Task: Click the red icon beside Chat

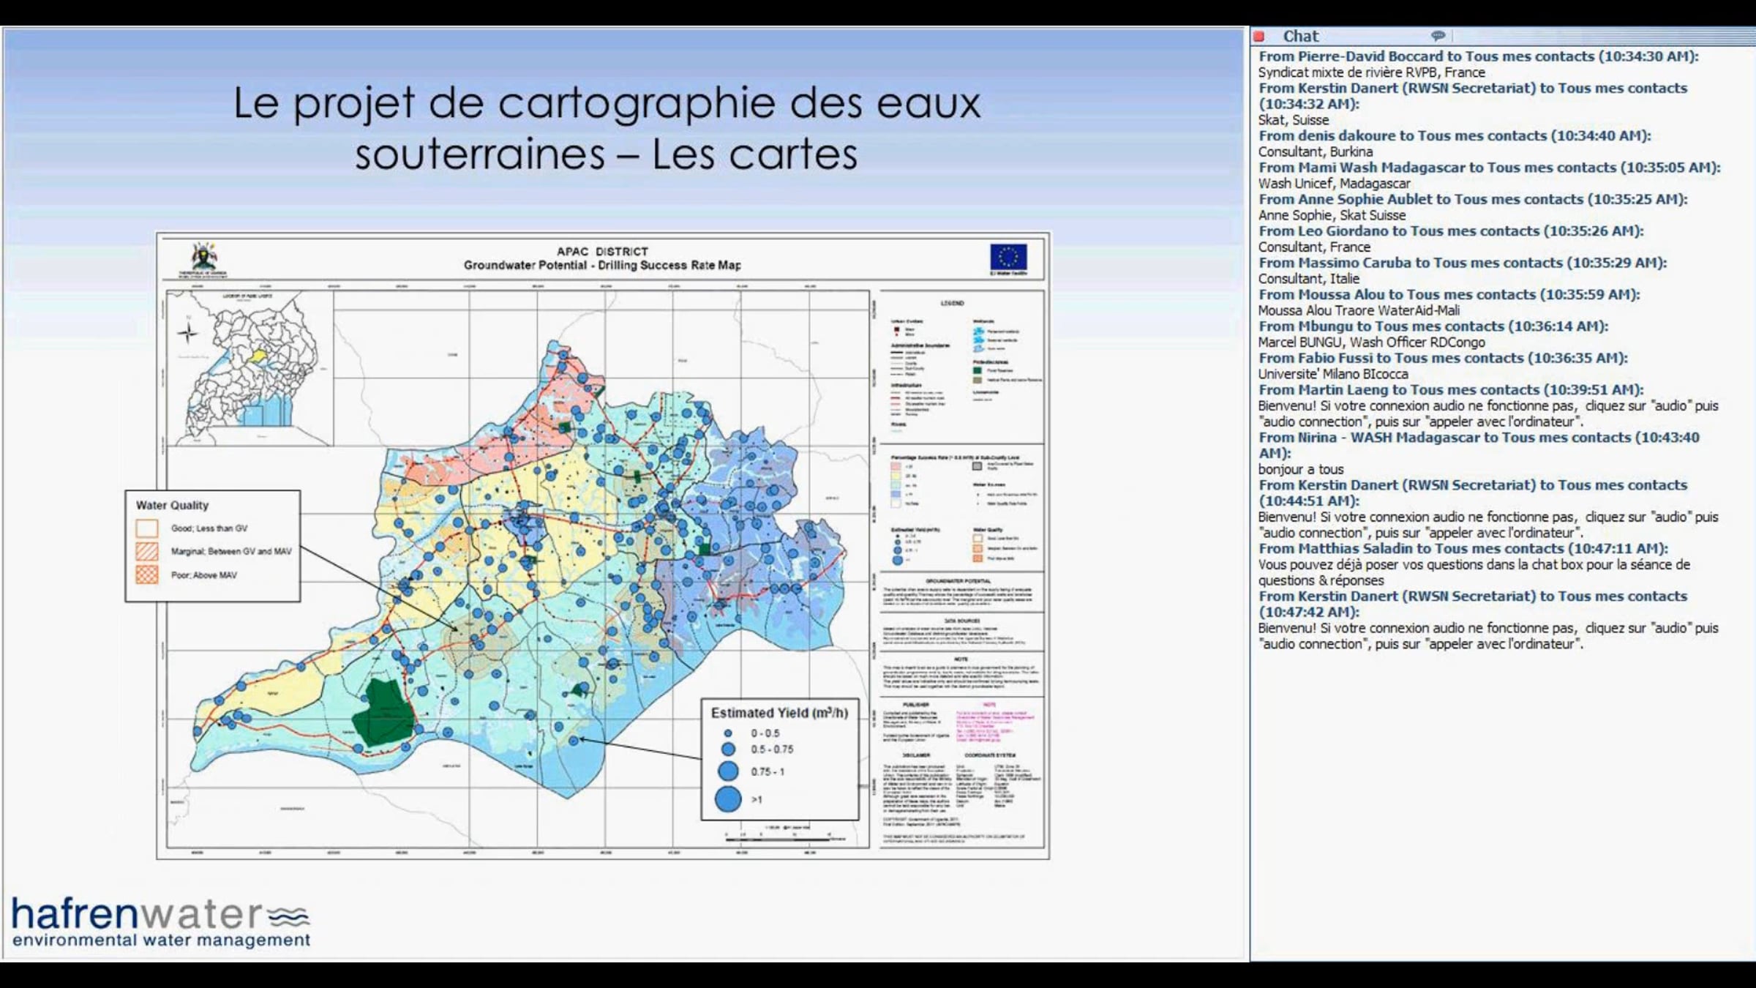Action: tap(1259, 36)
